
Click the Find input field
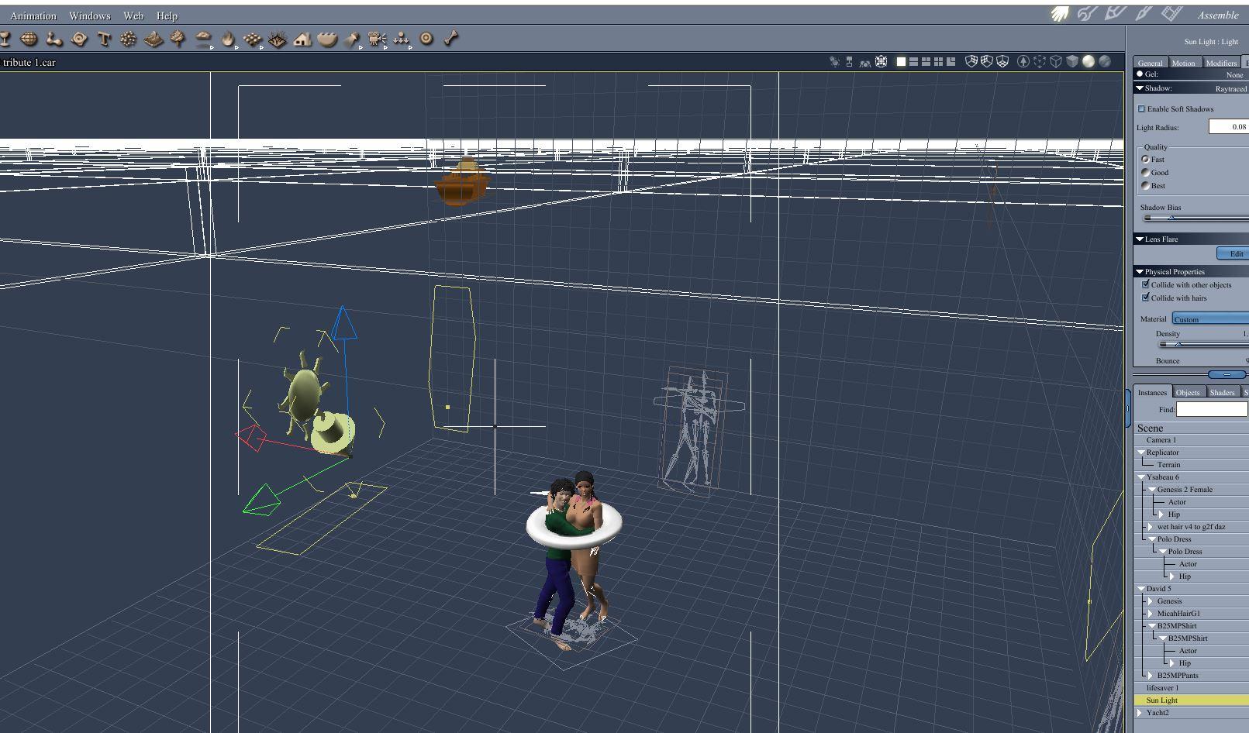pos(1213,409)
